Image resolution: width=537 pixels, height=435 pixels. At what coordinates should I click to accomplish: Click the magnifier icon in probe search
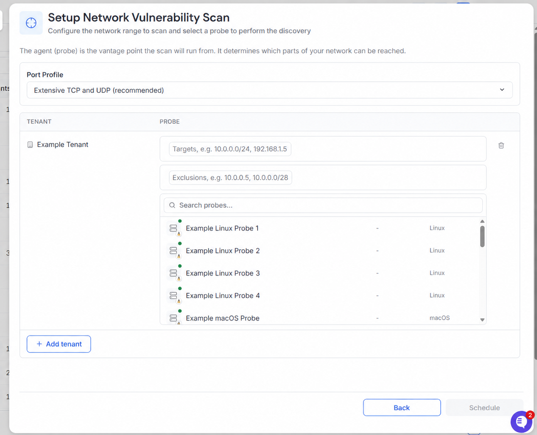(172, 205)
